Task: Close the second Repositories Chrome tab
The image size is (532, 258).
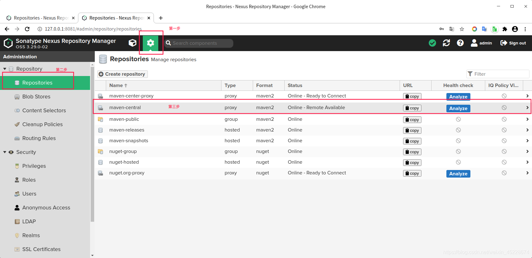Action: (149, 18)
